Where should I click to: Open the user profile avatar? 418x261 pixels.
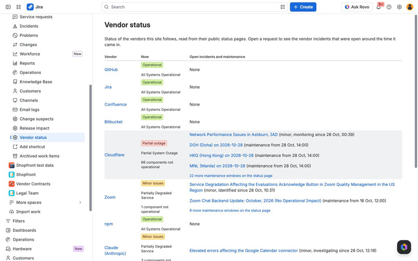pyautogui.click(x=410, y=7)
